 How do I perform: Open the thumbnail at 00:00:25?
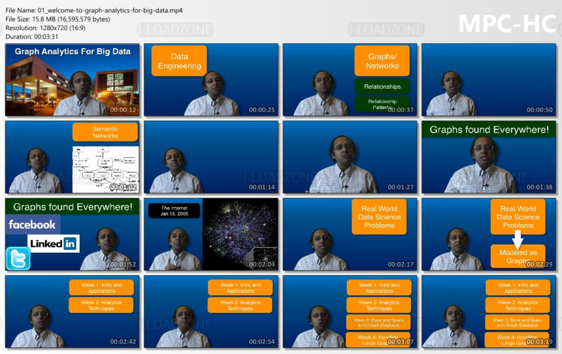[211, 80]
